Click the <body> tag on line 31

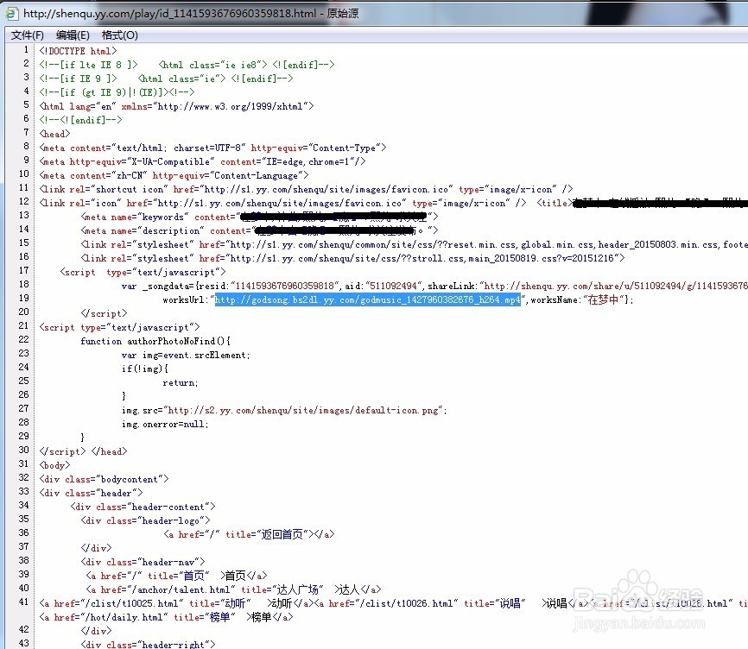(x=55, y=465)
